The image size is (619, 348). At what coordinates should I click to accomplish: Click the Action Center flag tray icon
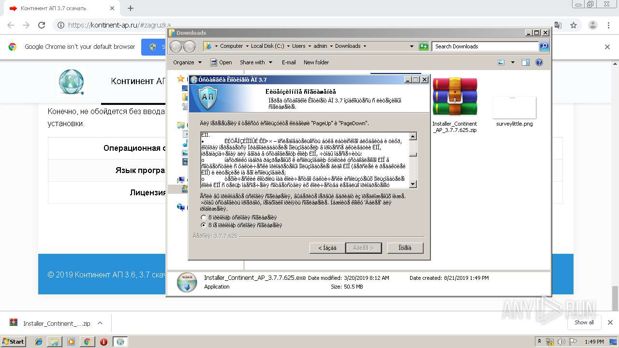pyautogui.click(x=573, y=342)
